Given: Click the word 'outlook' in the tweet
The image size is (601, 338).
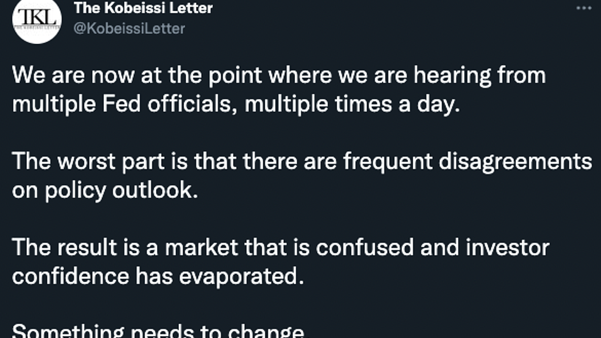Looking at the screenshot, I should pos(155,191).
